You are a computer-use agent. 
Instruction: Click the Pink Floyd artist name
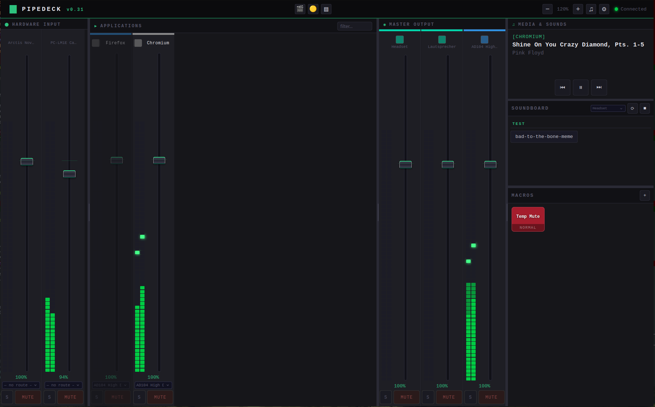coord(528,53)
